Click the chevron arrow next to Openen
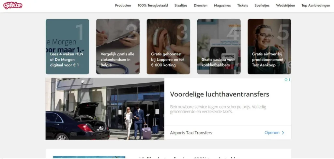 coord(283,133)
